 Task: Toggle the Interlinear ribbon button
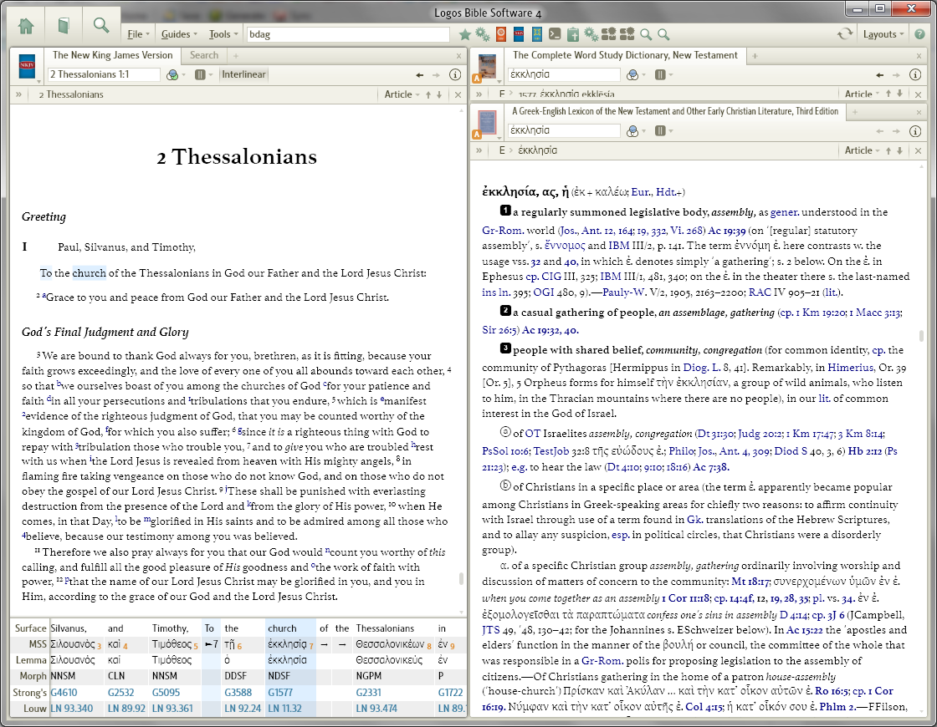tap(243, 74)
